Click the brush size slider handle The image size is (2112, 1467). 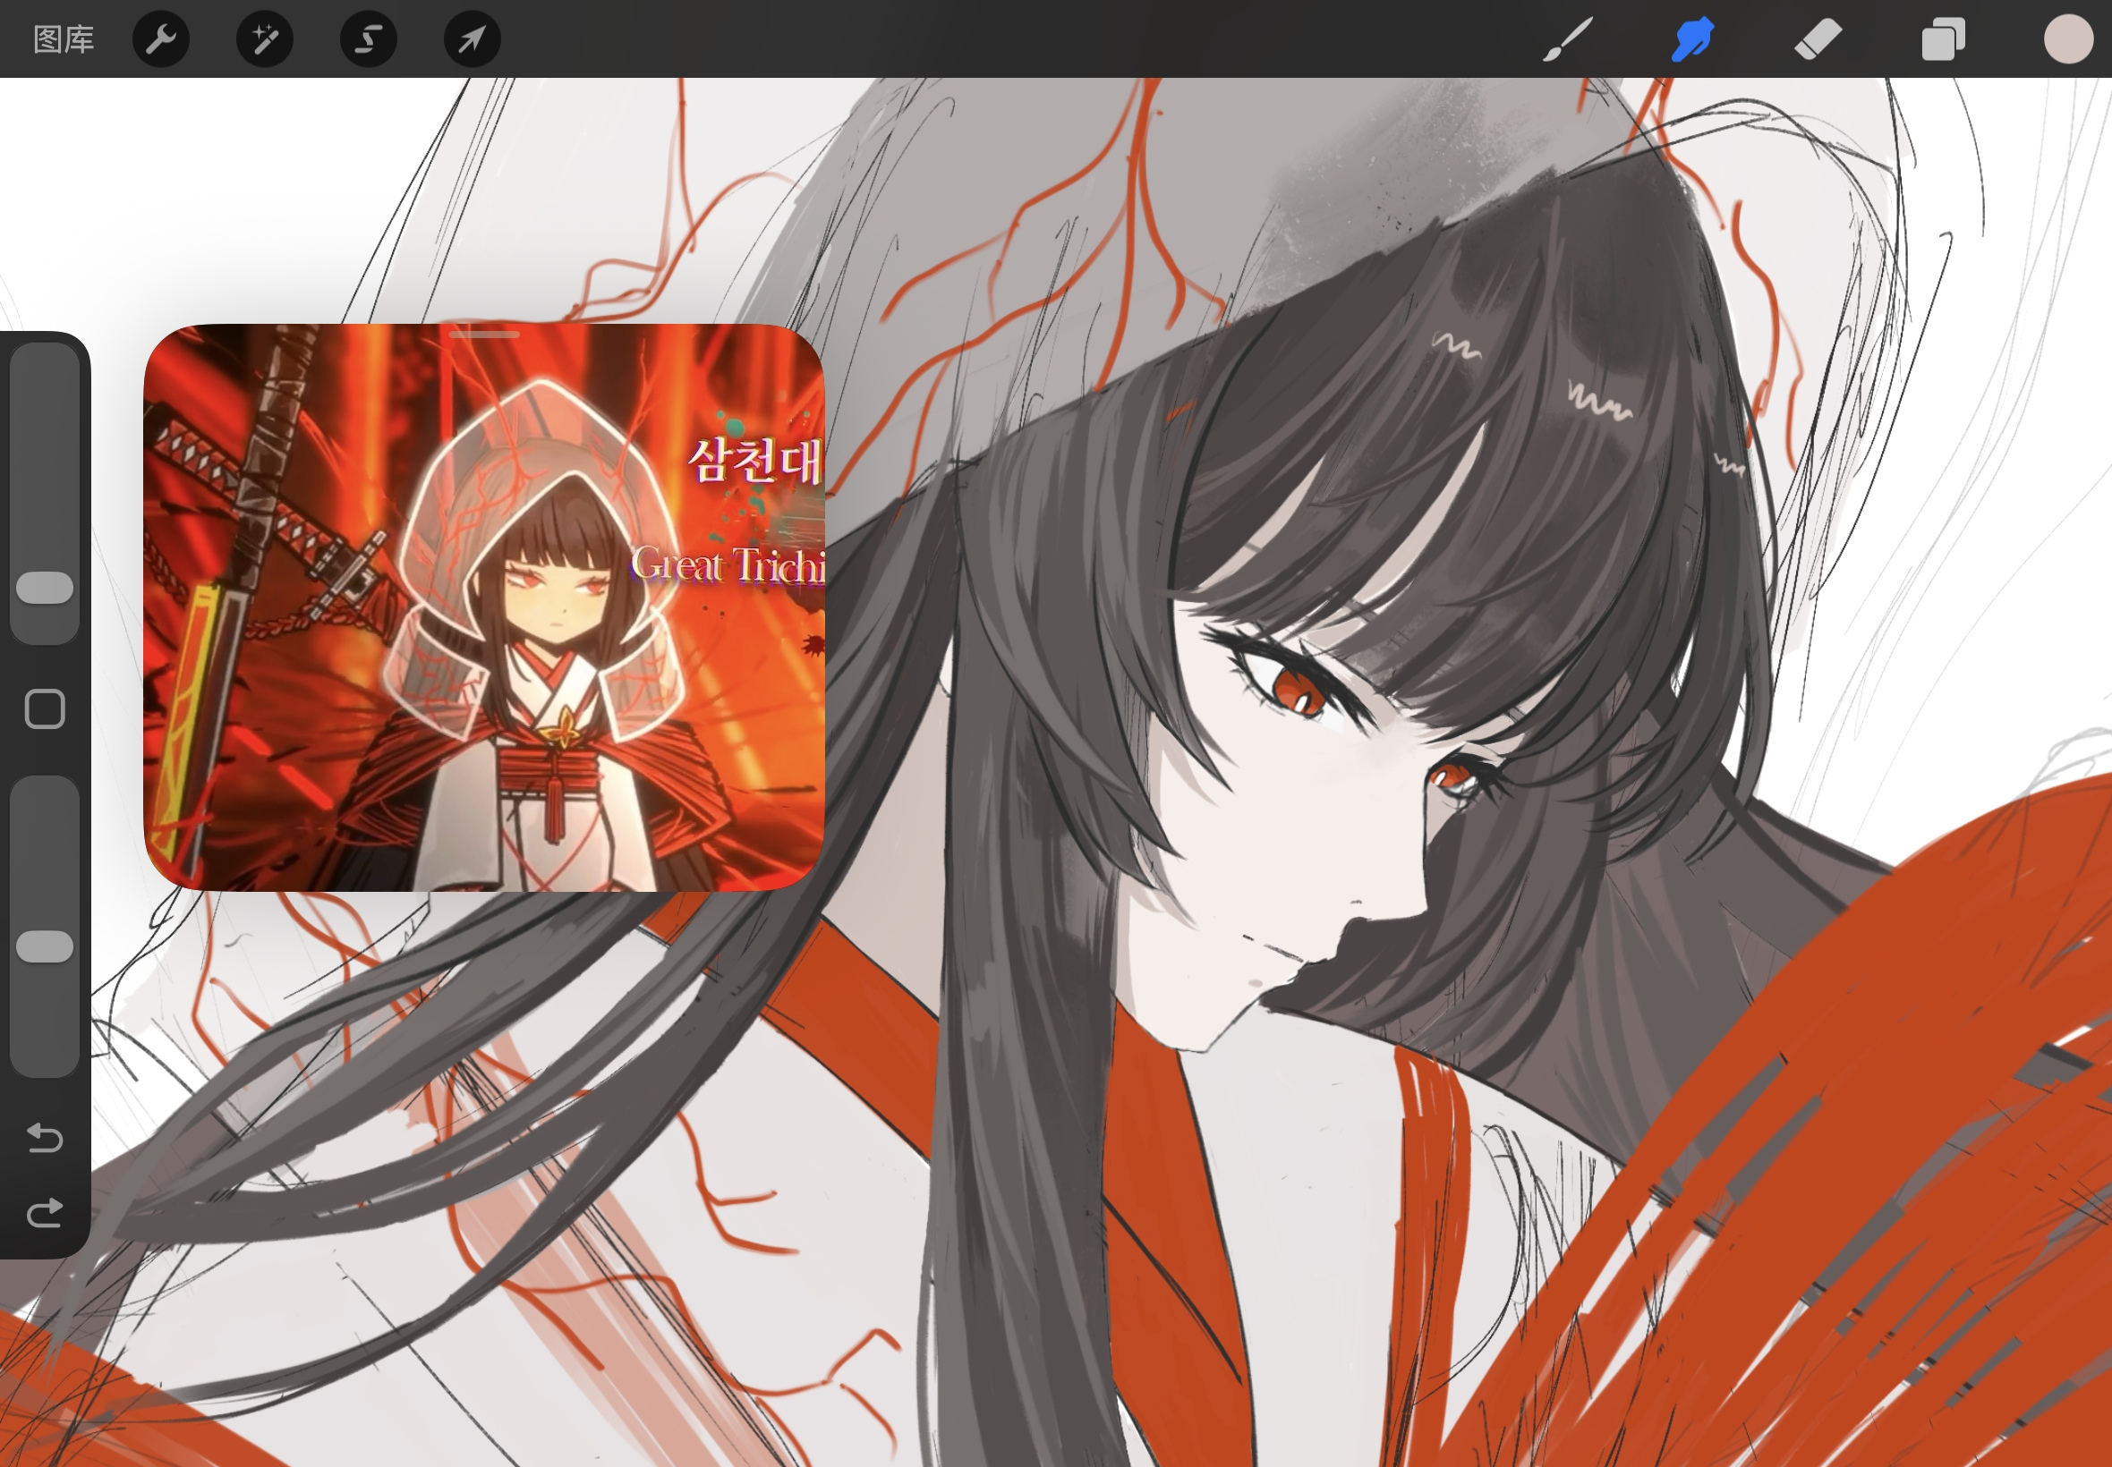[x=44, y=589]
